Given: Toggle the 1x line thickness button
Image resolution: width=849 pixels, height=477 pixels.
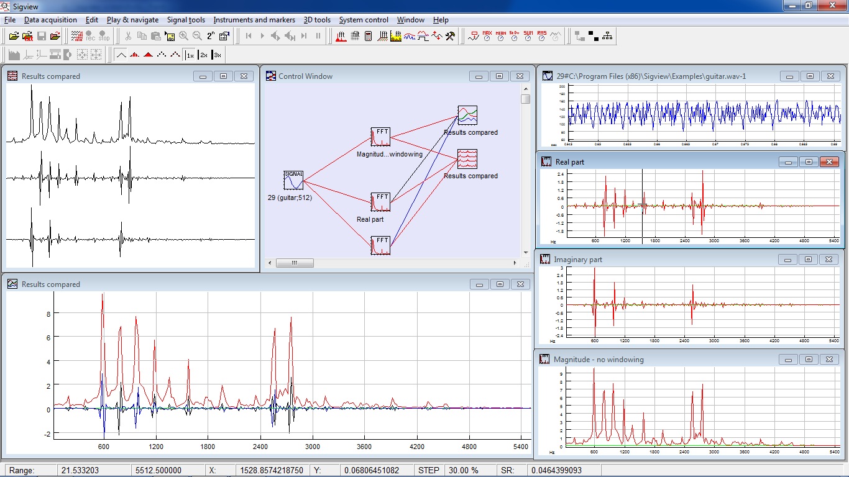Looking at the screenshot, I should [x=189, y=55].
